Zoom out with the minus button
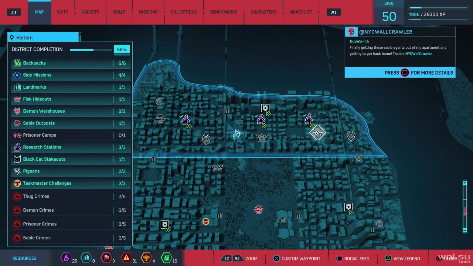 [465, 231]
